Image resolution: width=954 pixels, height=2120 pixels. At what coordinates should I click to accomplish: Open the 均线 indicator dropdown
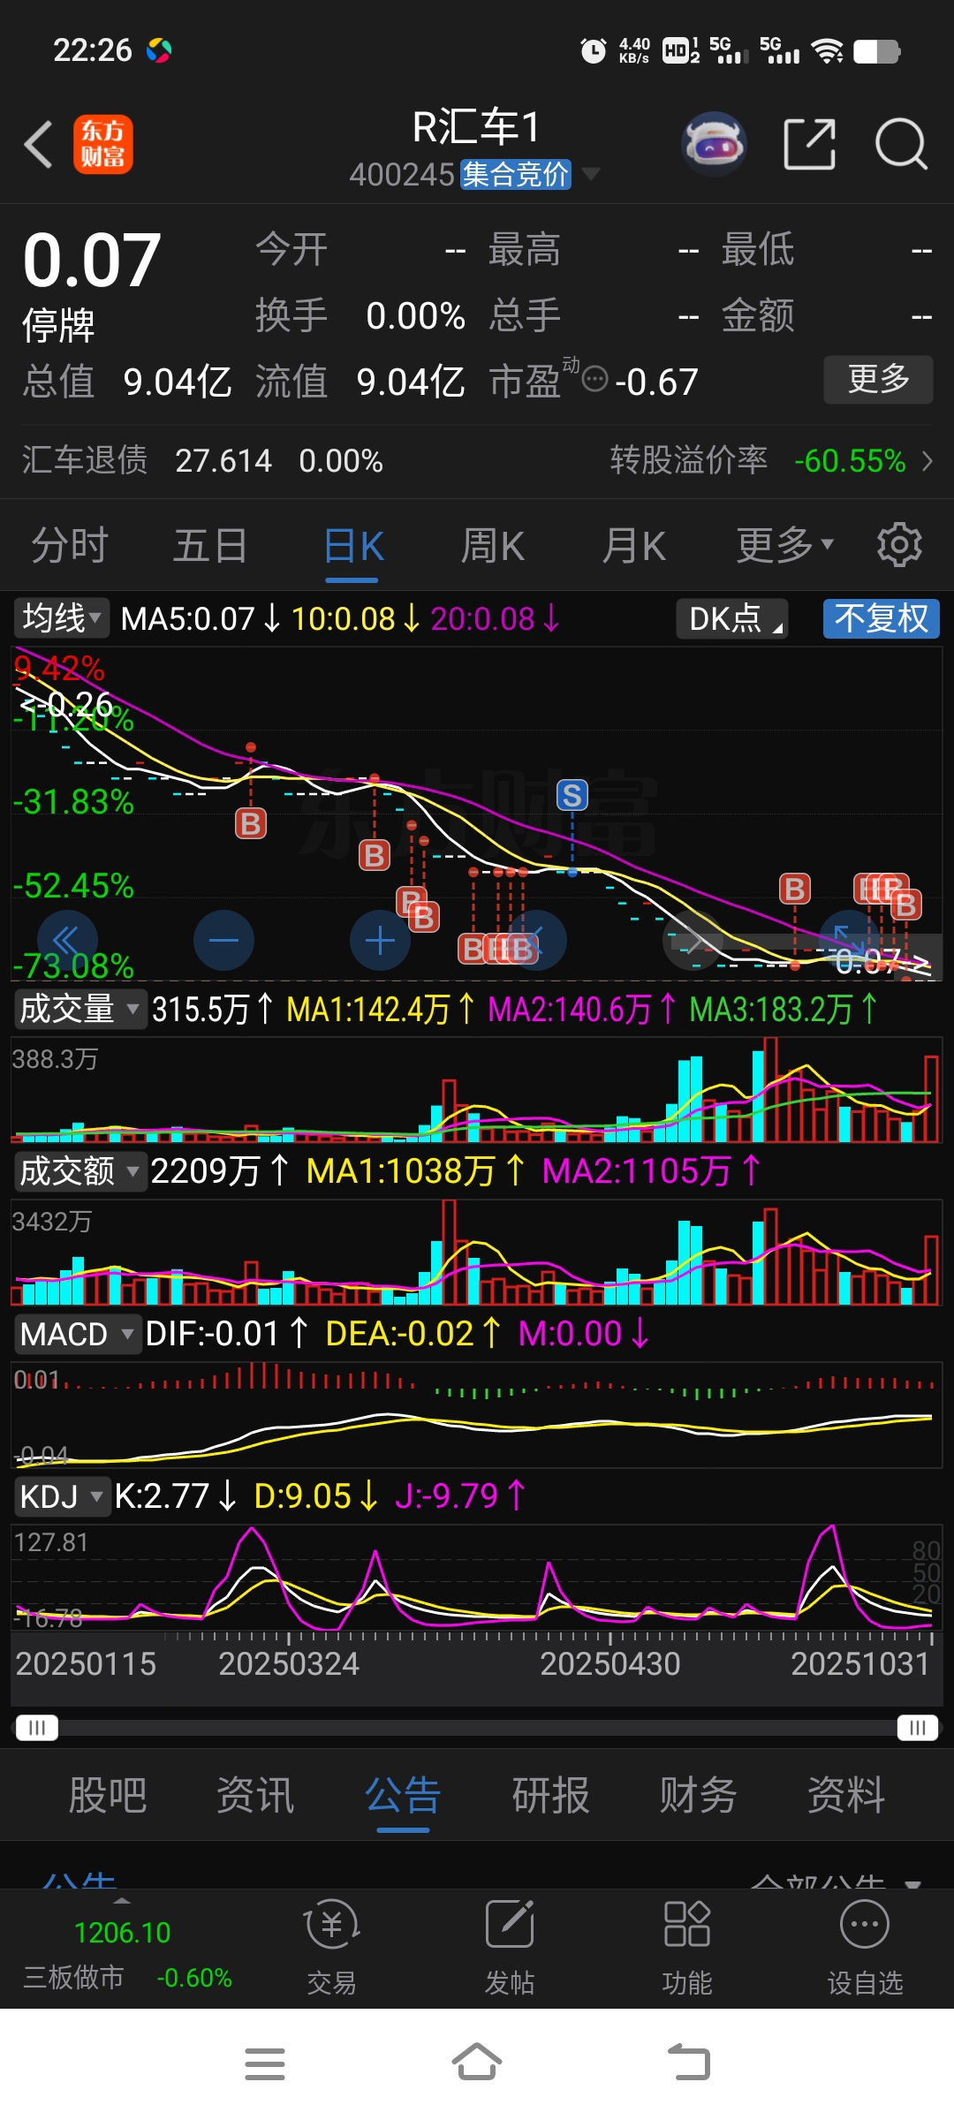pos(61,618)
